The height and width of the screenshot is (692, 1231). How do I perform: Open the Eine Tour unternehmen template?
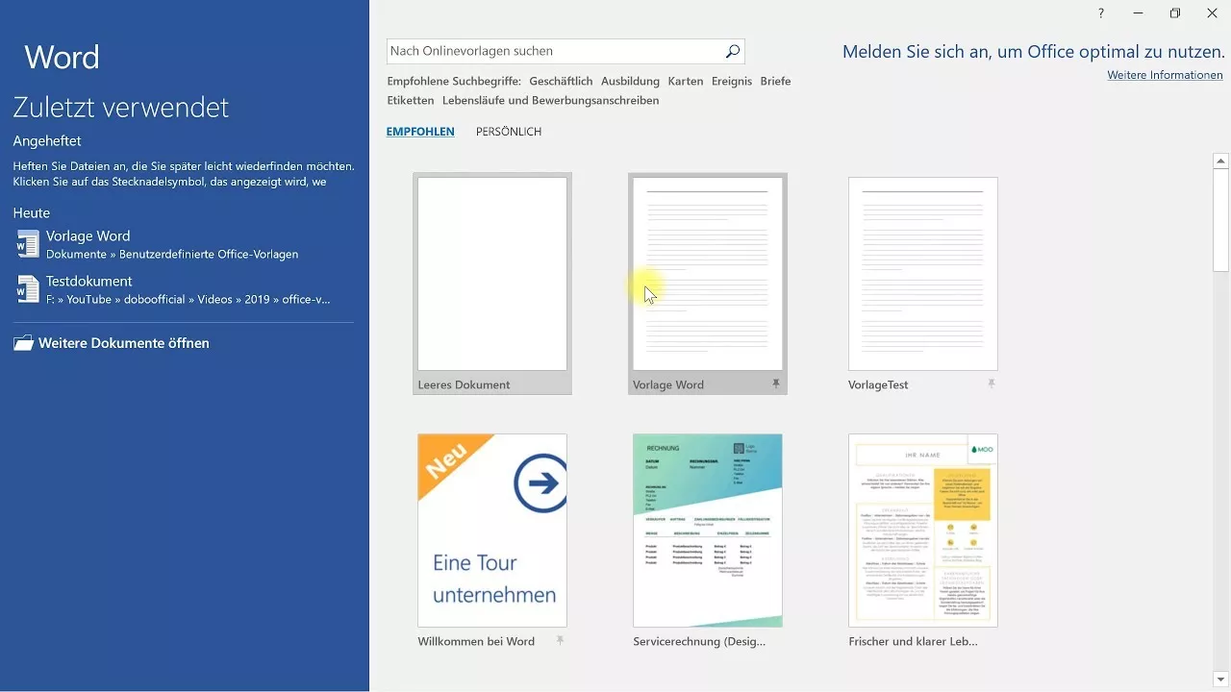tap(491, 530)
